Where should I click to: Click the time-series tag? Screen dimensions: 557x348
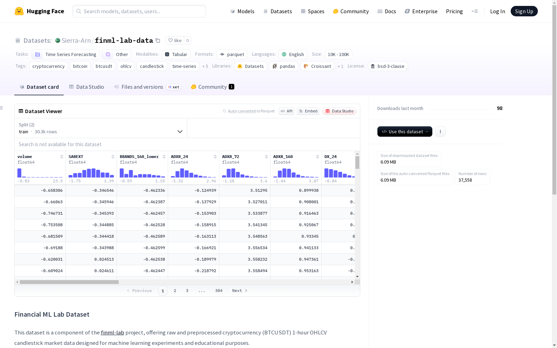[x=184, y=66]
